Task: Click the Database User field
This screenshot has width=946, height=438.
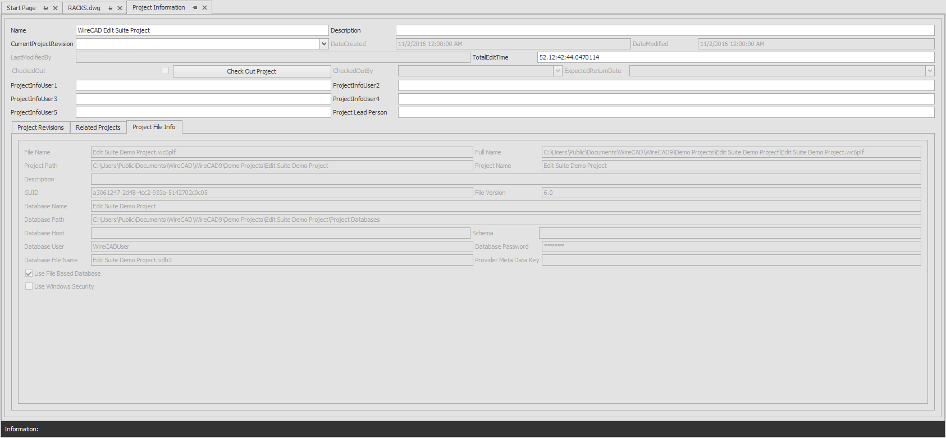Action: (x=282, y=247)
